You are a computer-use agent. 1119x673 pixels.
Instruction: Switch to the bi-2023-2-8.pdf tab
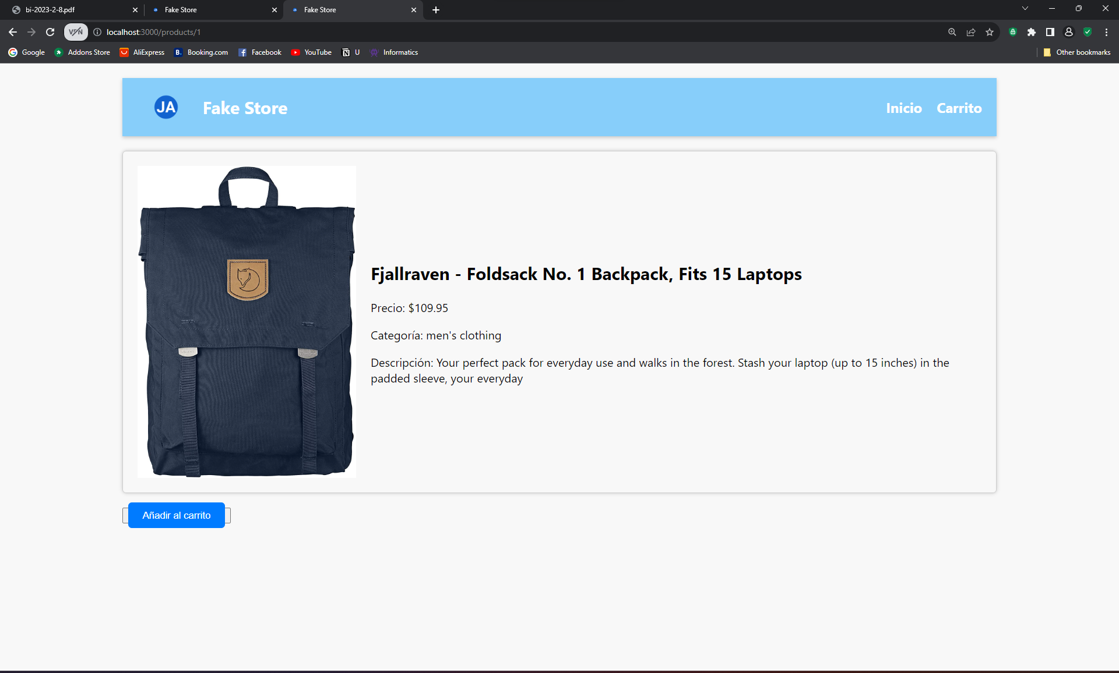[70, 10]
